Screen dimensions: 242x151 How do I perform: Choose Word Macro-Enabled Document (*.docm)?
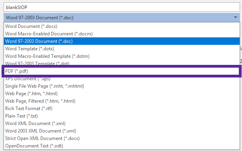[122, 34]
